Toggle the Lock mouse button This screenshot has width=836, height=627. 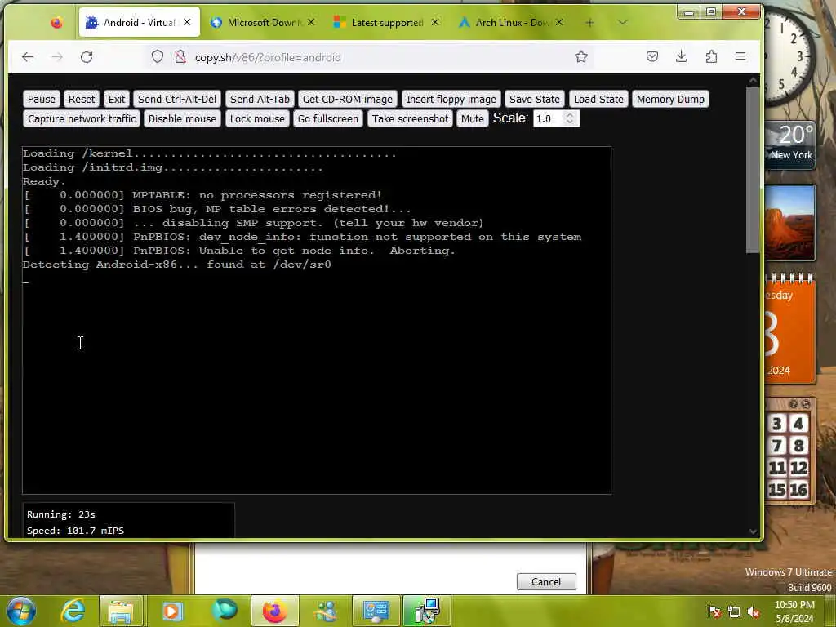click(257, 119)
